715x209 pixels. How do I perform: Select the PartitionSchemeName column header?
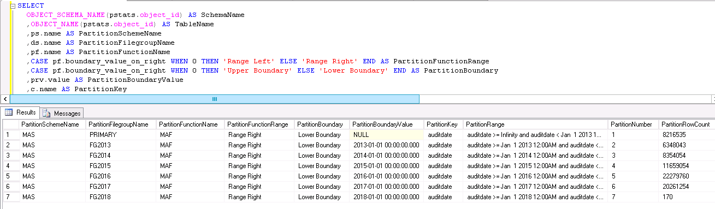tap(53, 124)
